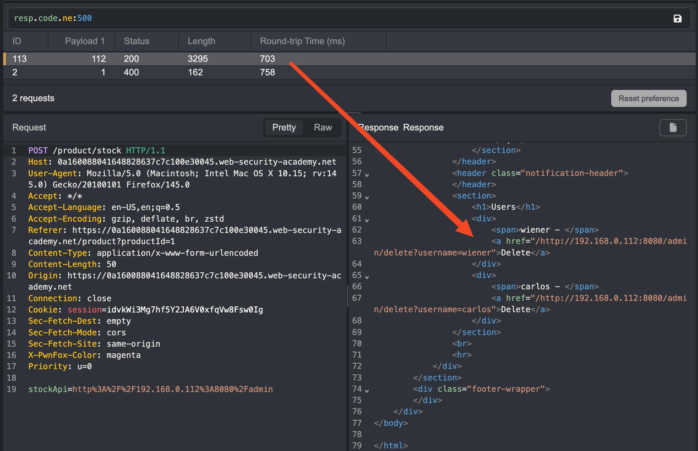Switch request view to Raw
The width and height of the screenshot is (698, 451).
pyautogui.click(x=323, y=128)
